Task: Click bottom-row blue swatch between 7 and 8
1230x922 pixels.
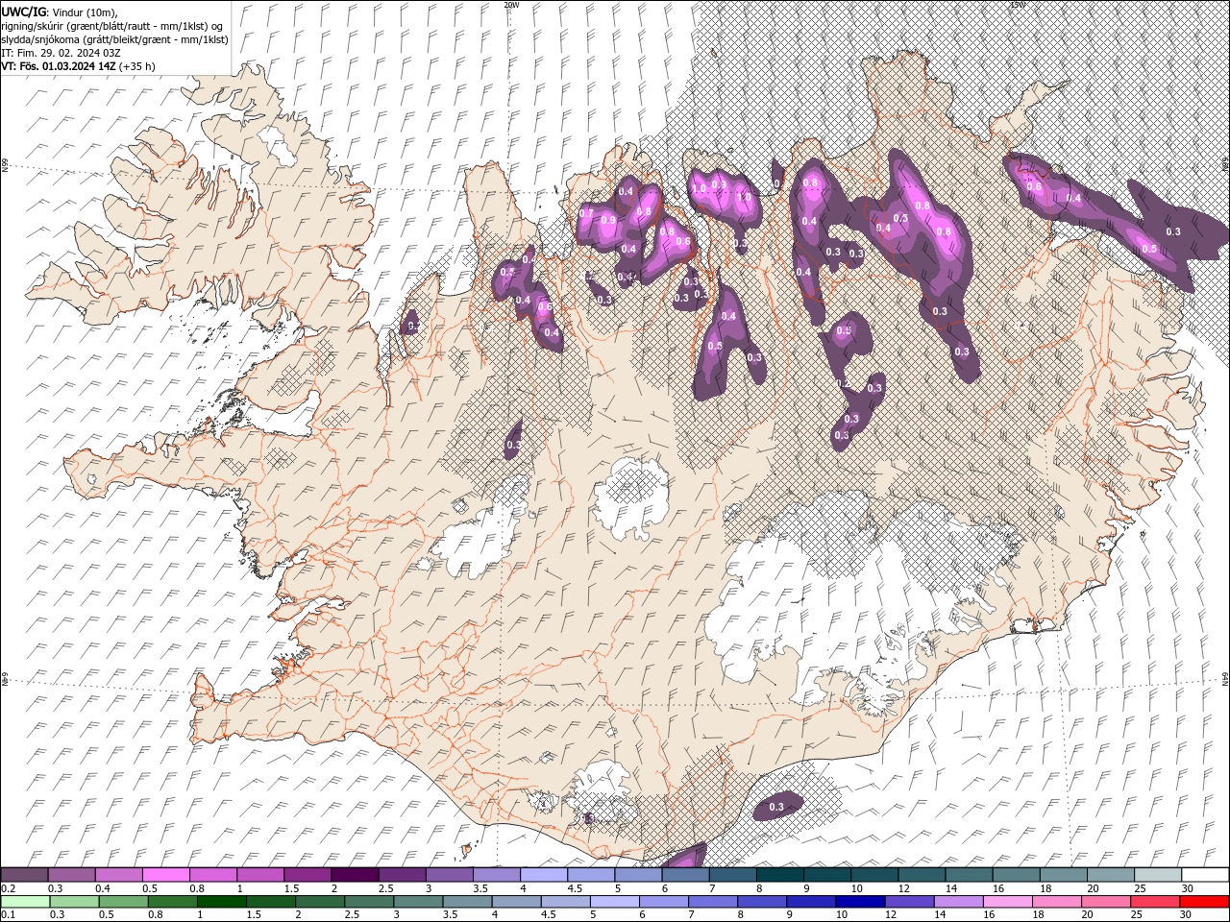Action: pos(713,902)
